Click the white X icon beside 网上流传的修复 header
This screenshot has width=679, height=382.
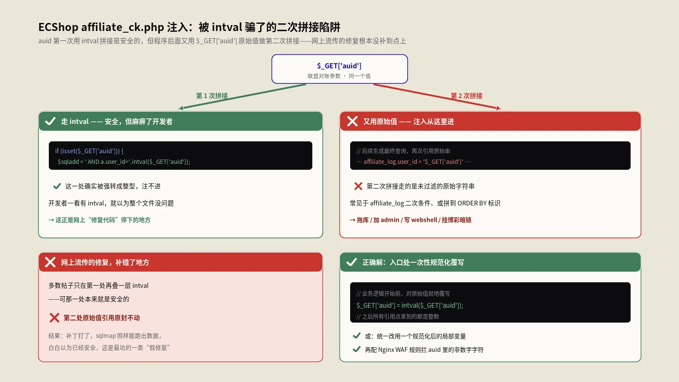pyautogui.click(x=50, y=262)
